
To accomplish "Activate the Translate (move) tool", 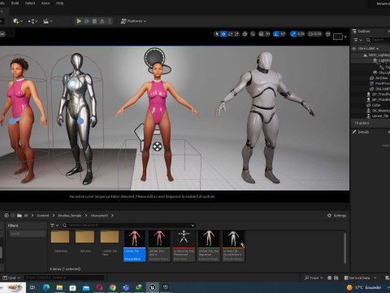I will [223, 34].
